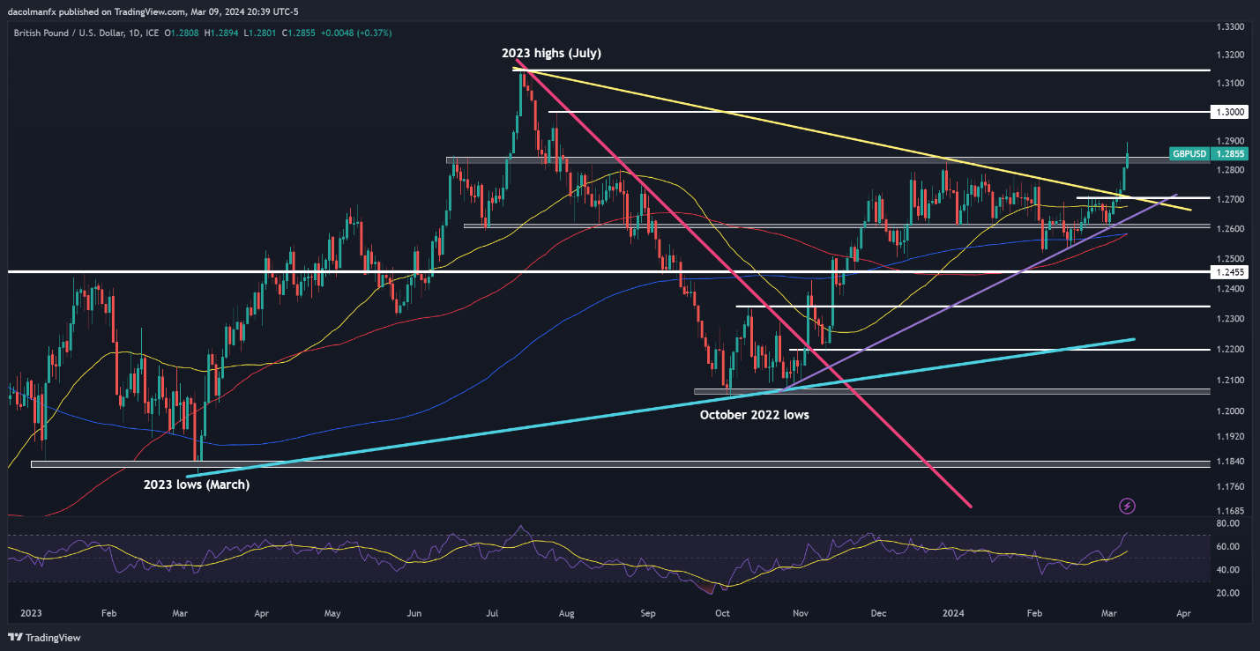Click the highlighted 1.2455 price axis label
Image resolution: width=1260 pixels, height=651 pixels.
click(1229, 273)
